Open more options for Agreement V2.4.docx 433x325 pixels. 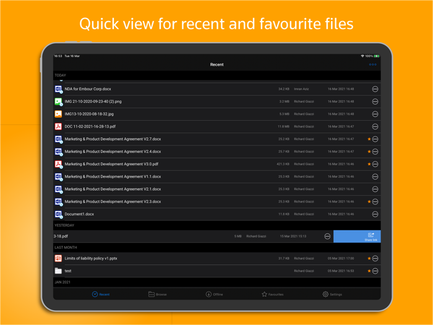375,152
